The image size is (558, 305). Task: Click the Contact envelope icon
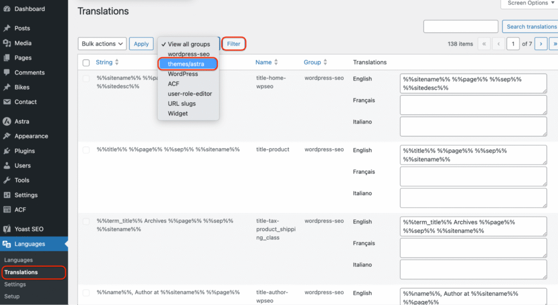(x=7, y=102)
